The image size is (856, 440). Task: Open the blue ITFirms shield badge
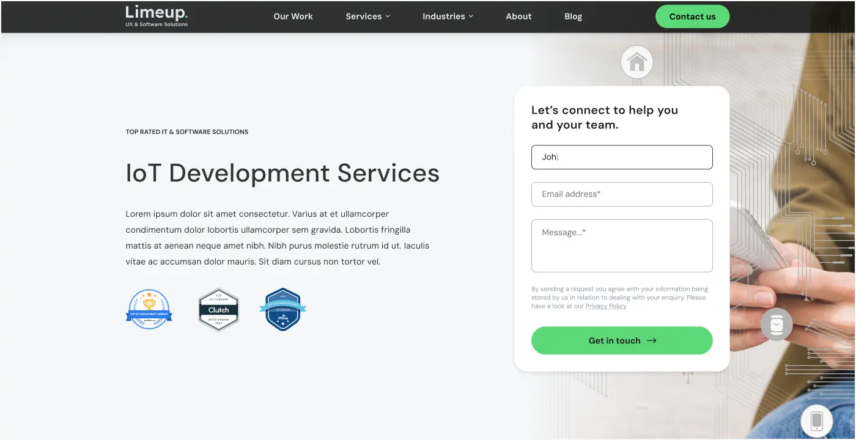[282, 309]
